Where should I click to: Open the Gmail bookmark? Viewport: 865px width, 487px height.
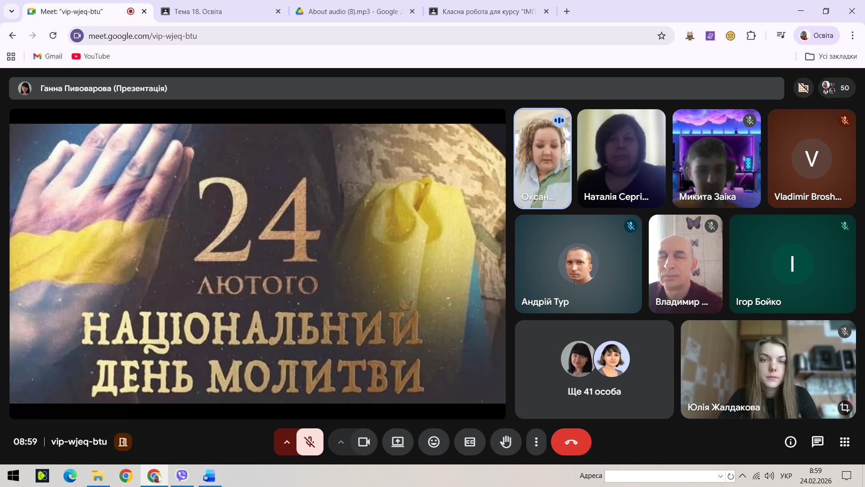point(48,56)
